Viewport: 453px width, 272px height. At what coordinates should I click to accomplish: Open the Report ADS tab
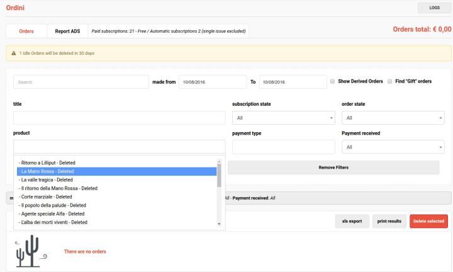(67, 30)
